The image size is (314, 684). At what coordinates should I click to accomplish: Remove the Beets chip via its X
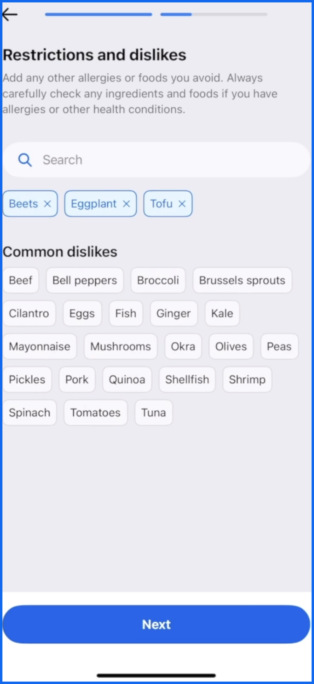click(x=48, y=204)
